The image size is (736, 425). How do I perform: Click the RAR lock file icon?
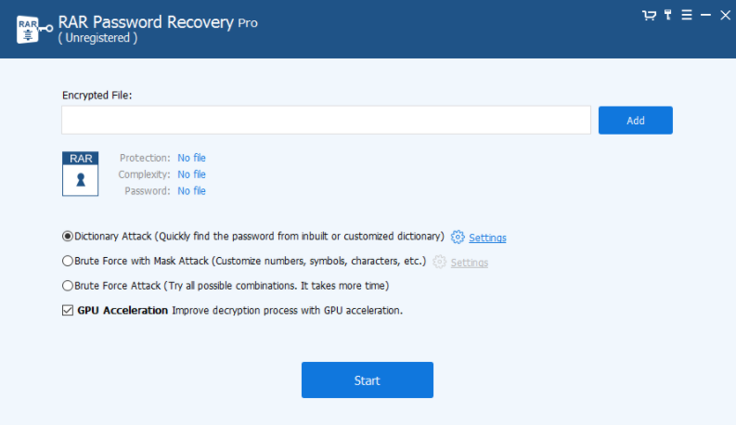click(80, 174)
